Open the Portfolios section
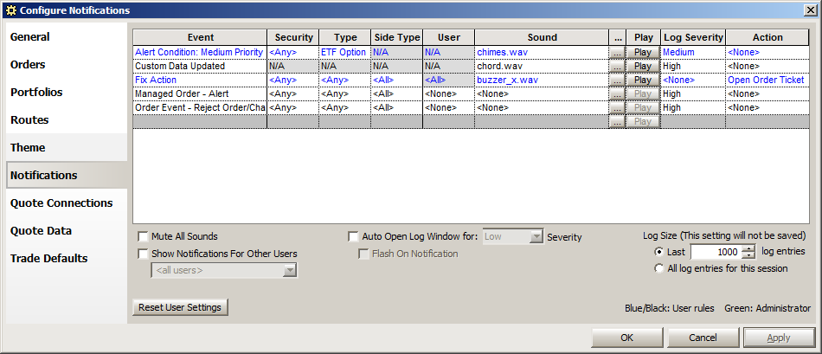The image size is (822, 354). [66, 93]
